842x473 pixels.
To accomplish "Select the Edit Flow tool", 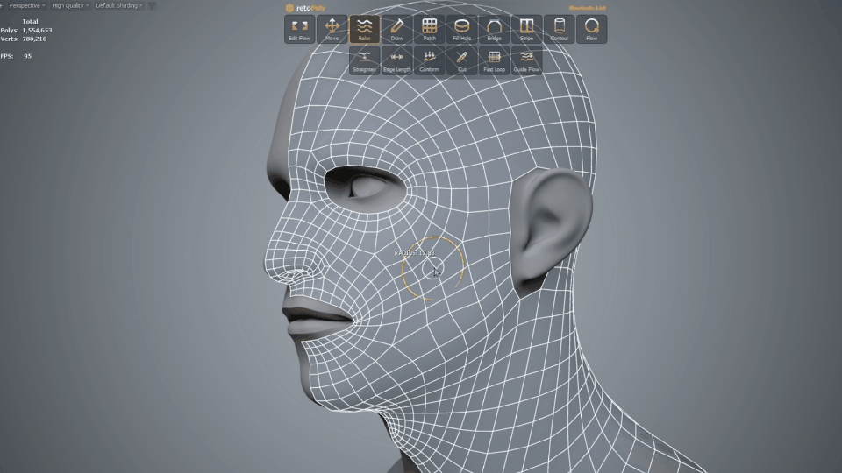I will (x=299, y=29).
